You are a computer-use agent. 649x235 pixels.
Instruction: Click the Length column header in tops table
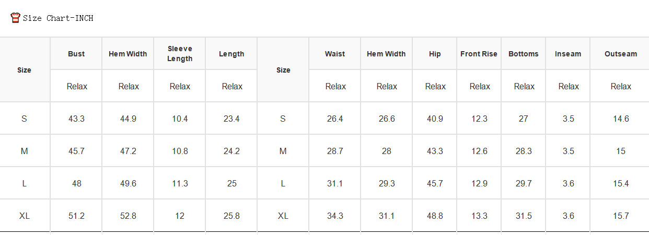click(231, 54)
